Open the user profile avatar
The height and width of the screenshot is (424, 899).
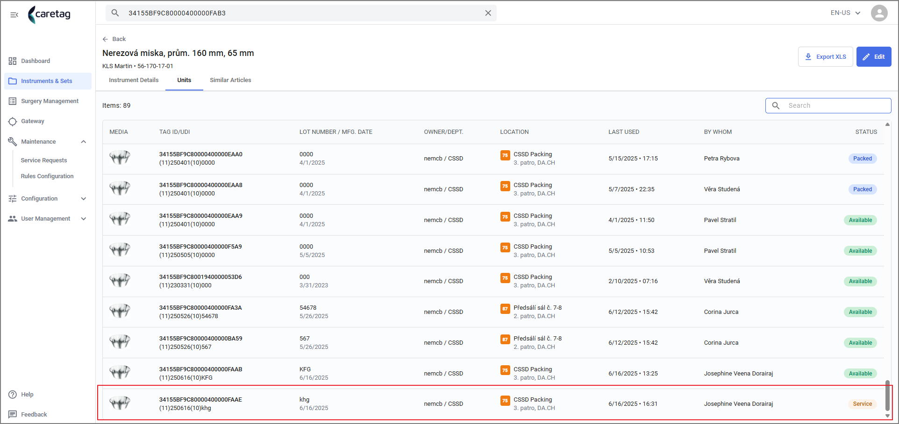[x=879, y=13]
